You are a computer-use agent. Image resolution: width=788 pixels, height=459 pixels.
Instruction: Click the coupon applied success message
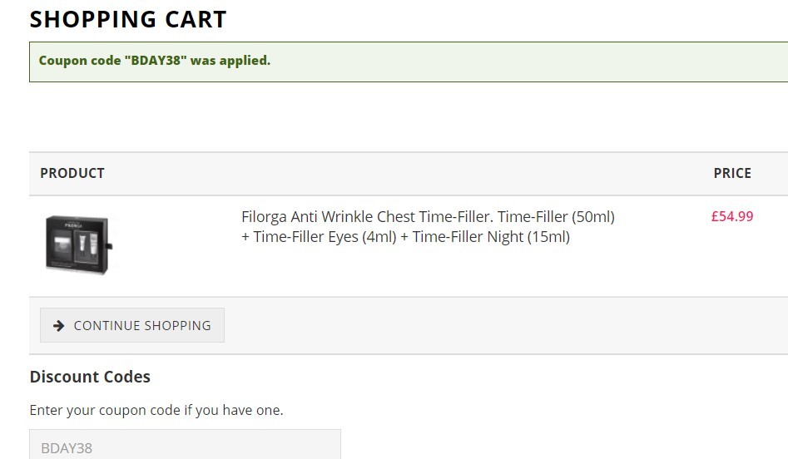tap(409, 62)
